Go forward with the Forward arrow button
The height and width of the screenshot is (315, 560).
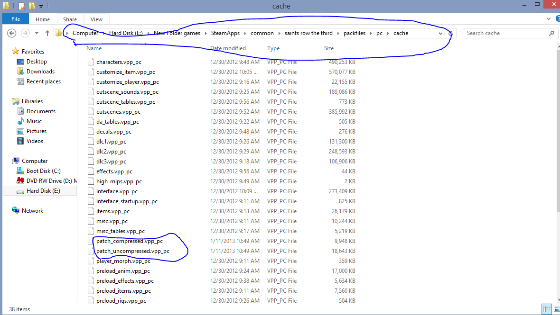point(25,33)
